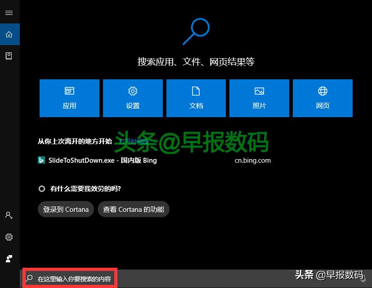The height and width of the screenshot is (288, 372).
Task: Click the 登录到 Cortana button
Action: pos(65,209)
